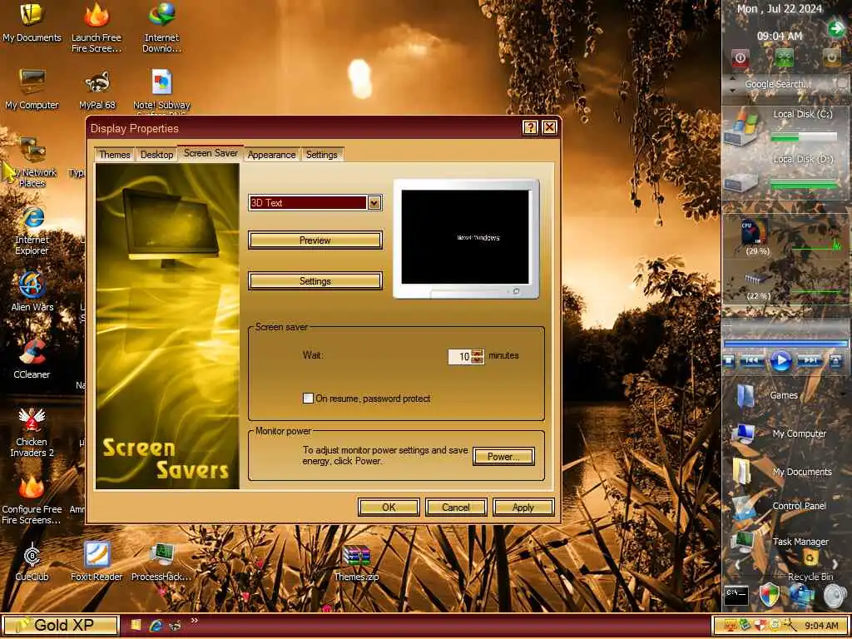Click the screen saver Settings button

[x=315, y=281]
